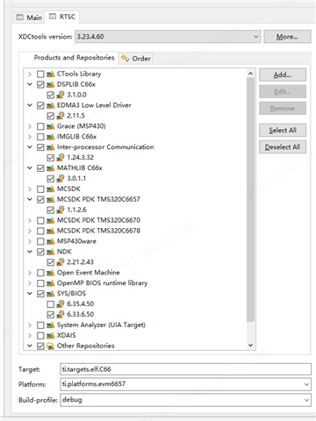Click the version icon beside 1.24.3.32

point(61,158)
